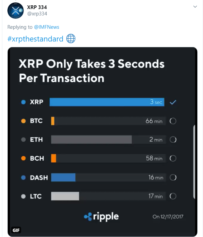The width and height of the screenshot is (203, 237).
Task: Open the #xrpthestandard hashtag
Action: click(35, 39)
